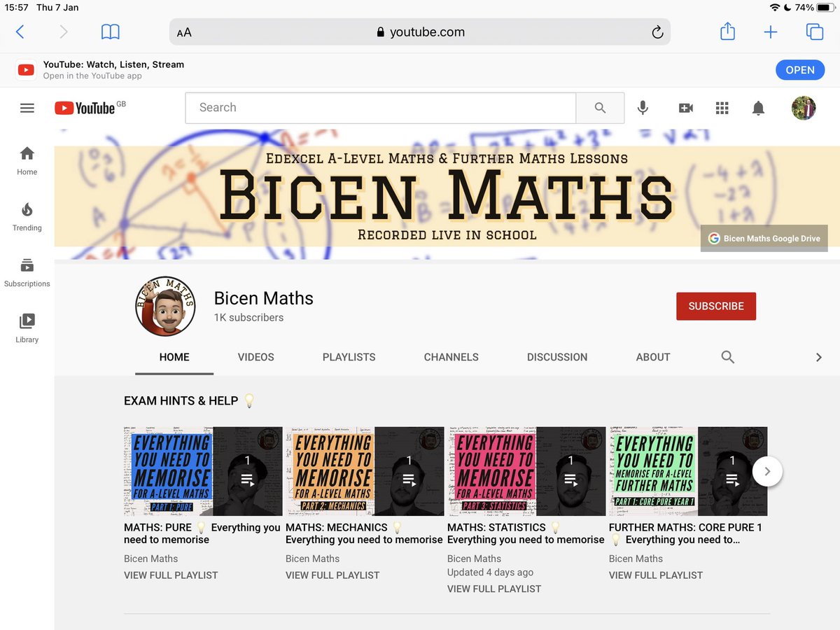840x630 pixels.
Task: Switch to the VIDEOS tab
Action: pyautogui.click(x=256, y=357)
